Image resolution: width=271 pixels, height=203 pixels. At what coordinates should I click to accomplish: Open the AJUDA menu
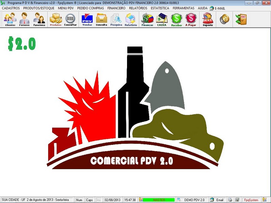pyautogui.click(x=203, y=8)
